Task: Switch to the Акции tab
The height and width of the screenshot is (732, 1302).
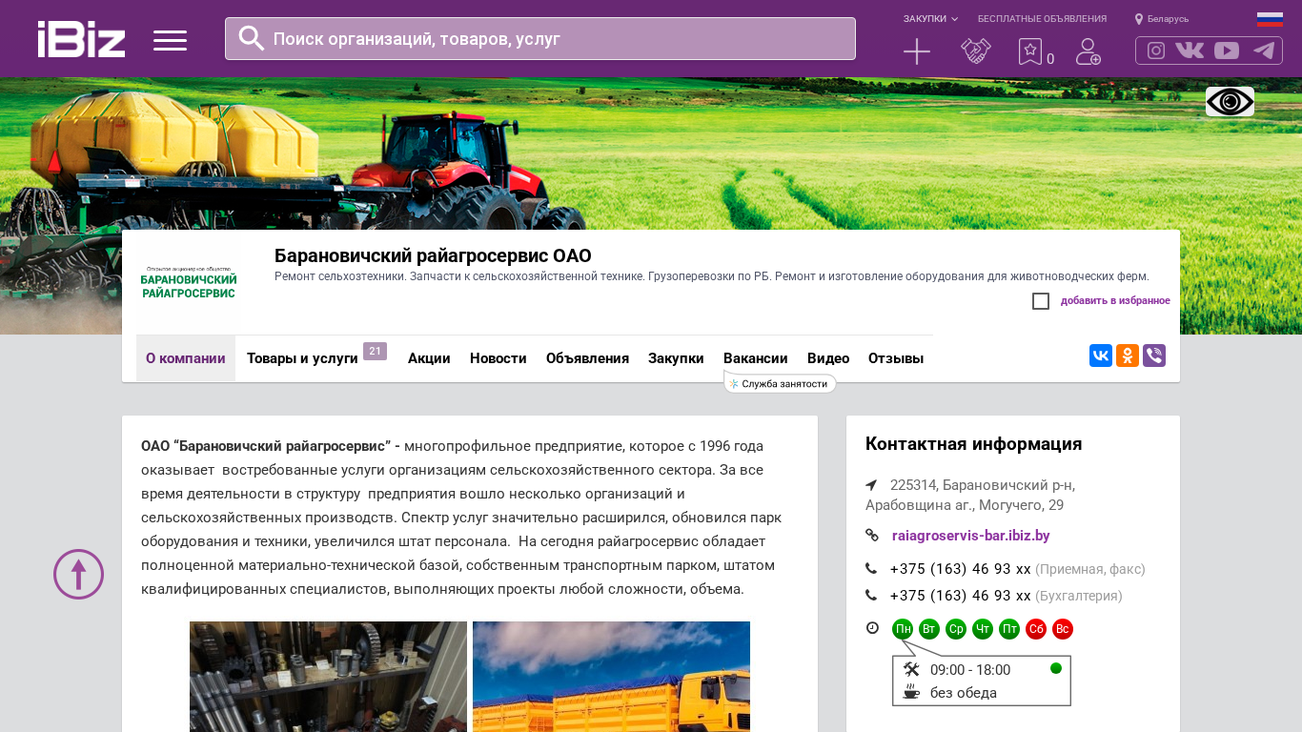Action: 429,358
